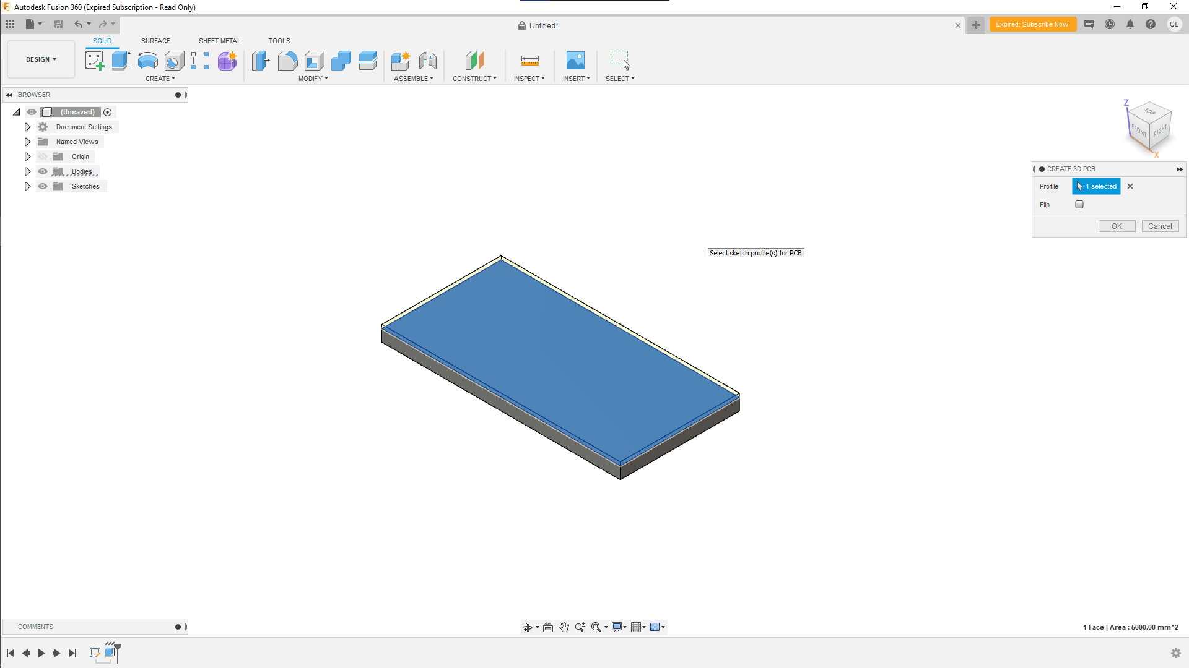Select the Create Sketch tool
The image size is (1189, 668).
click(x=94, y=60)
